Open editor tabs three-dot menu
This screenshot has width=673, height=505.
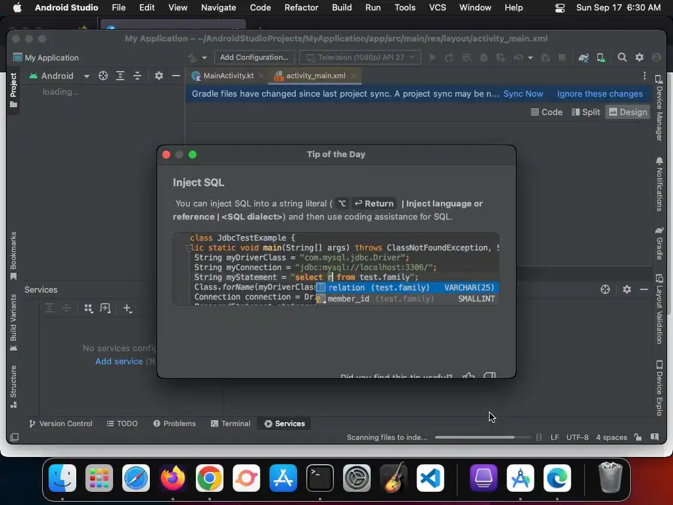(644, 76)
